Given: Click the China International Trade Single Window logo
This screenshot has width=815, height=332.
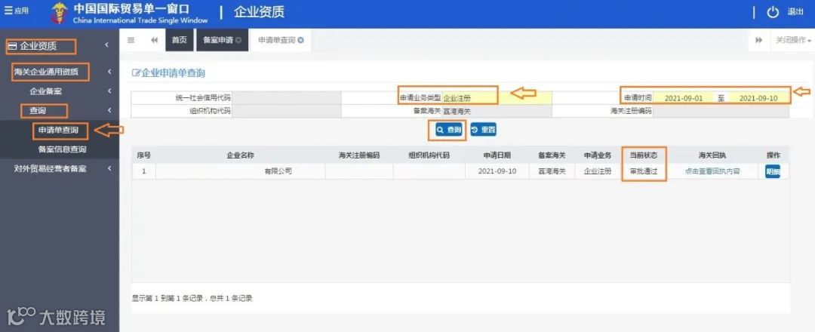Looking at the screenshot, I should pyautogui.click(x=130, y=13).
